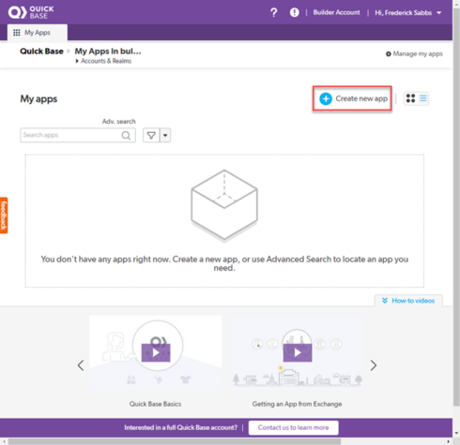Image resolution: width=460 pixels, height=445 pixels.
Task: Show previous how-to videos with left arrow
Action: 81,365
